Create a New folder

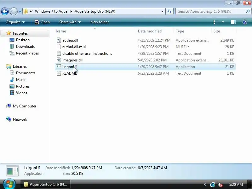coord(100,22)
